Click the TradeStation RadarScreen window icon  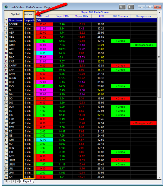6,7
